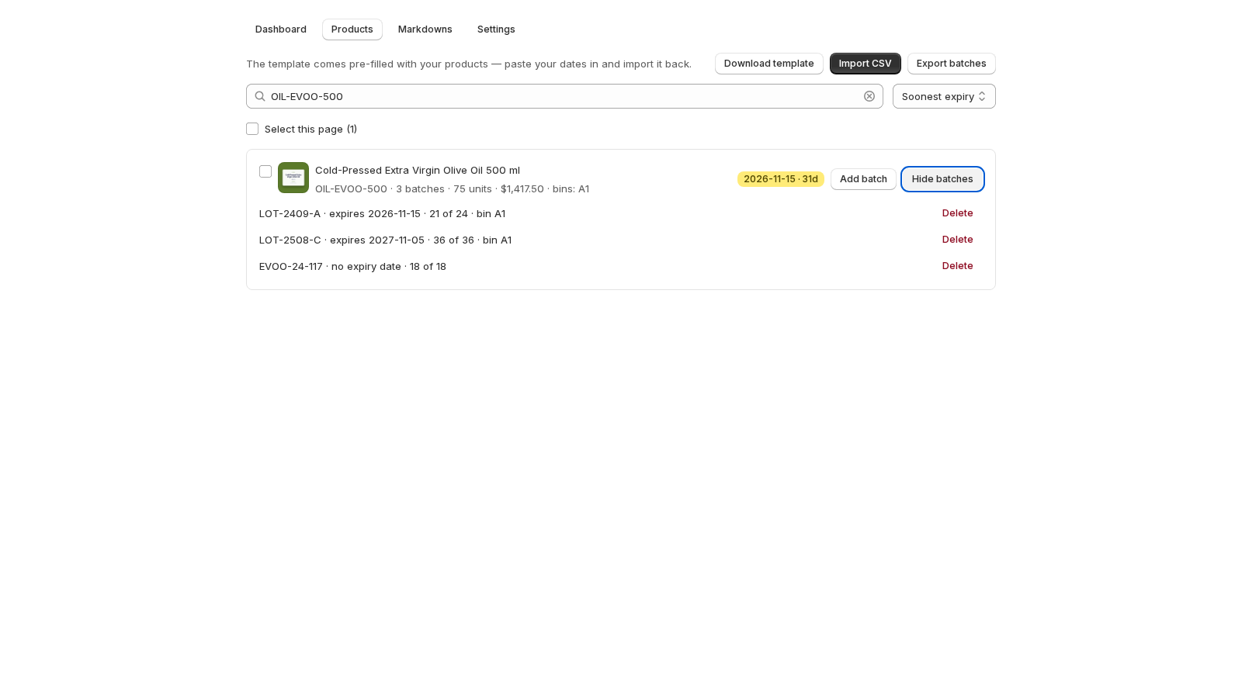The height and width of the screenshot is (698, 1242).
Task: Delete batch EVOO-24-117
Action: point(958,266)
